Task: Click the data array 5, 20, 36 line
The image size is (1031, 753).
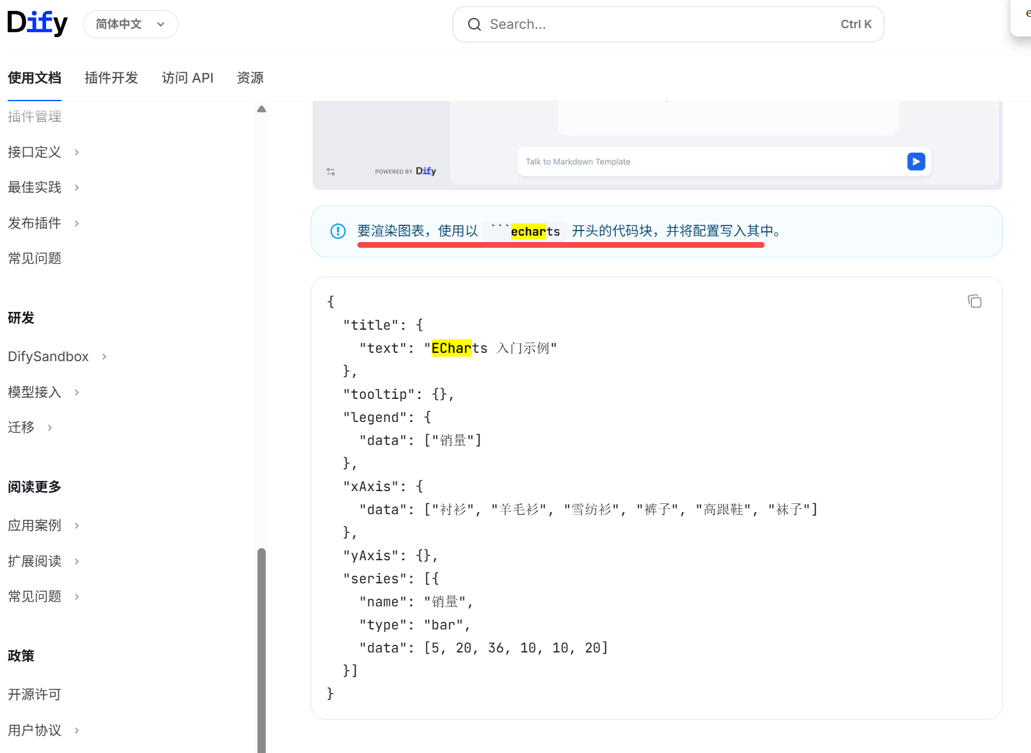Action: 483,648
